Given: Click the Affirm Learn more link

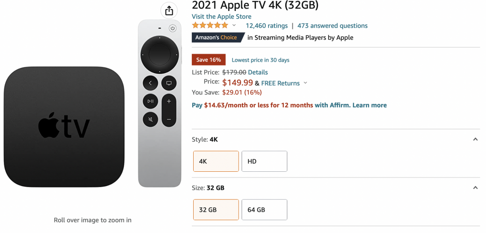Looking at the screenshot, I should (x=369, y=105).
